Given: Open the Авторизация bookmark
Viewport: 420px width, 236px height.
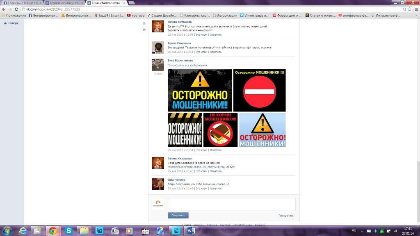Looking at the screenshot, I should click(225, 16).
